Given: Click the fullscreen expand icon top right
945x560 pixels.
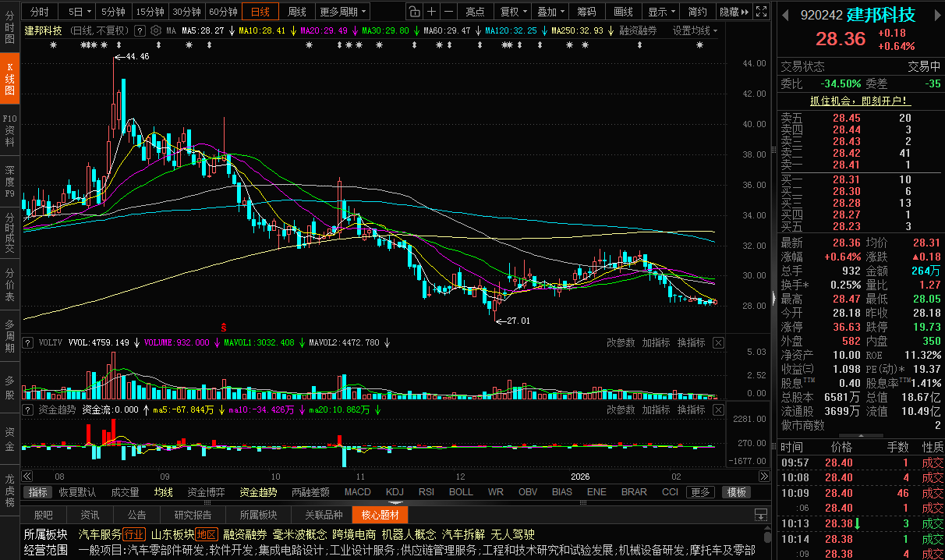Looking at the screenshot, I should (762, 12).
